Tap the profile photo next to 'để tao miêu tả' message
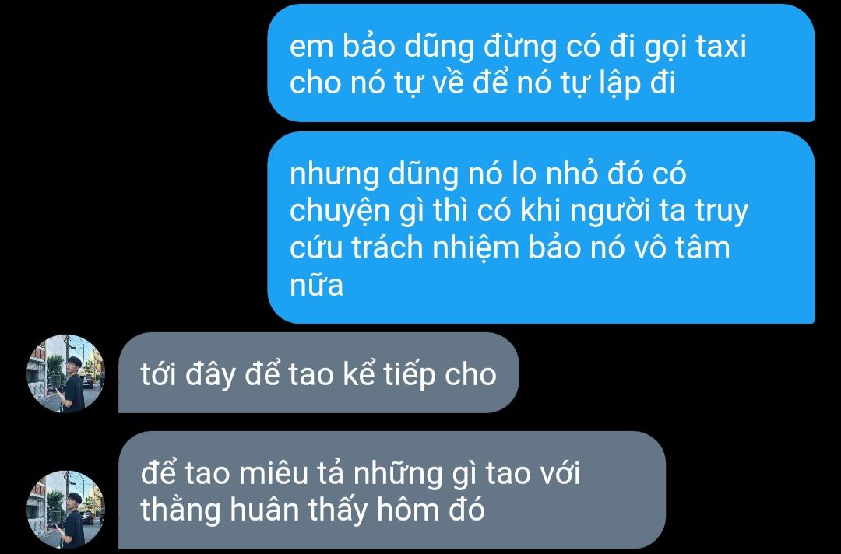The image size is (841, 554). (65, 510)
